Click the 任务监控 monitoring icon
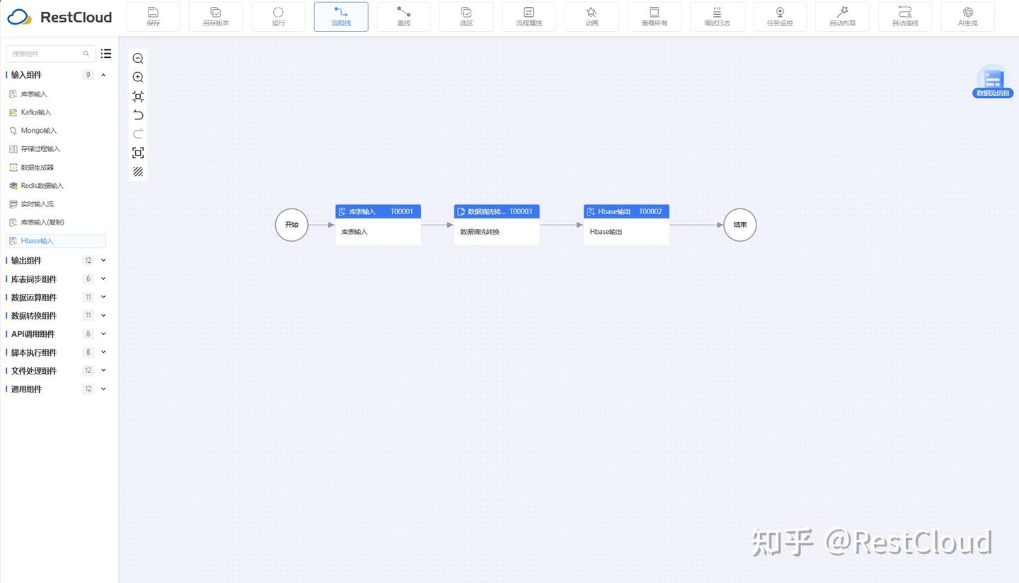Screen dimensions: 1019x583 click(779, 16)
